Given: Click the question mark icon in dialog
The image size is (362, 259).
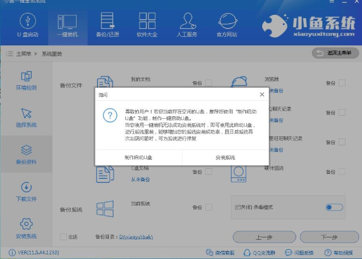Looking at the screenshot, I should tap(110, 115).
